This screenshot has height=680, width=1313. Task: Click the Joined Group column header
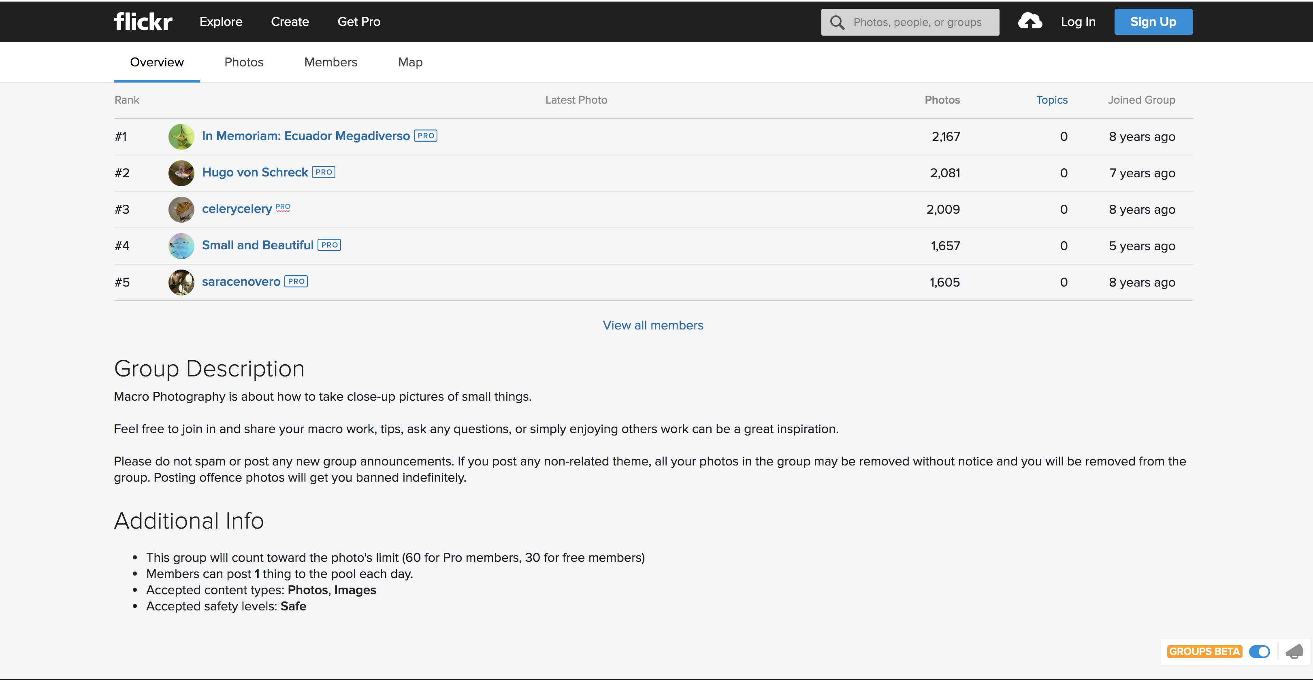click(1141, 100)
